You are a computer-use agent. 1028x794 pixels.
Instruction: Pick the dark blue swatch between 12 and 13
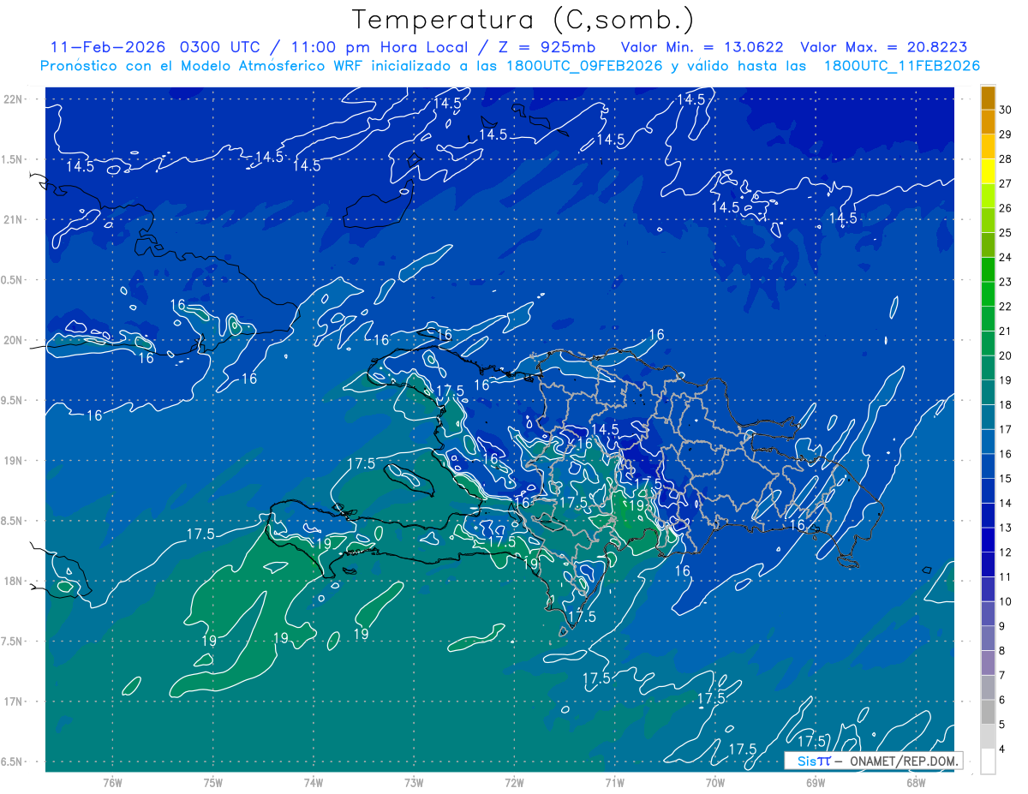pos(988,540)
